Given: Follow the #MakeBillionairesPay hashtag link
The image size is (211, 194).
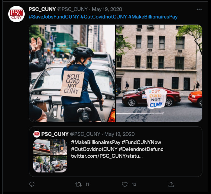Looking at the screenshot, I should [x=153, y=17].
